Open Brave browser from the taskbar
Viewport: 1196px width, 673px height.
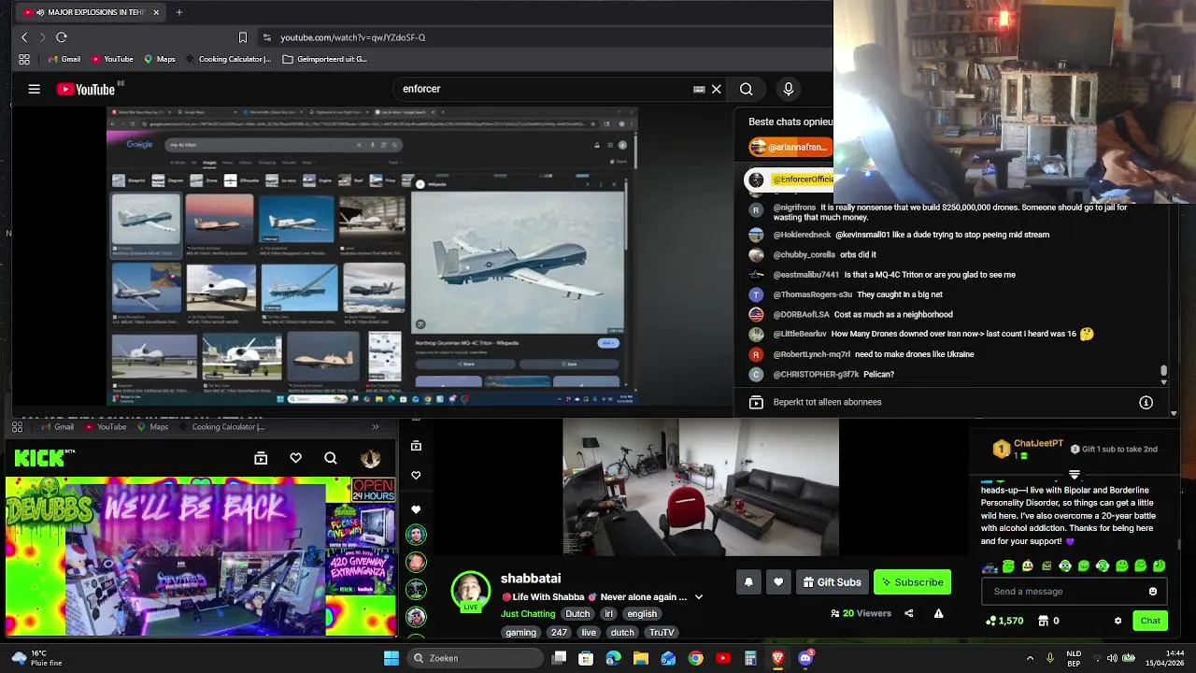coord(777,658)
